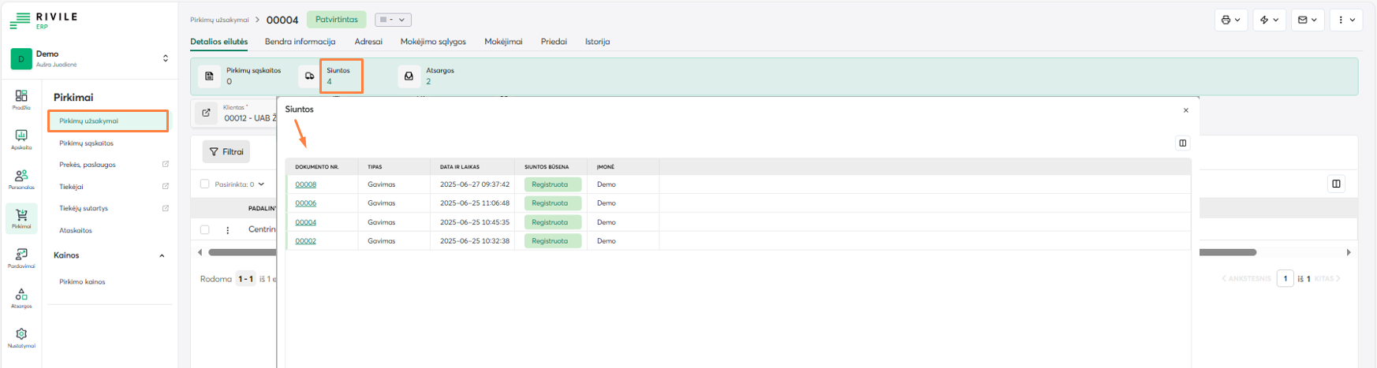This screenshot has width=1377, height=368.
Task: Switch to the Mokėjimo sąlygos tab
Action: 433,42
